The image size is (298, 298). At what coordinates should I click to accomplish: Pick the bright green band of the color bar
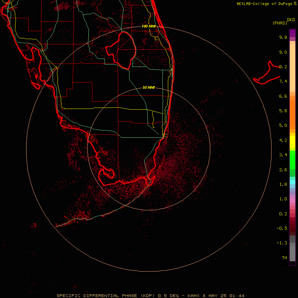[292, 160]
